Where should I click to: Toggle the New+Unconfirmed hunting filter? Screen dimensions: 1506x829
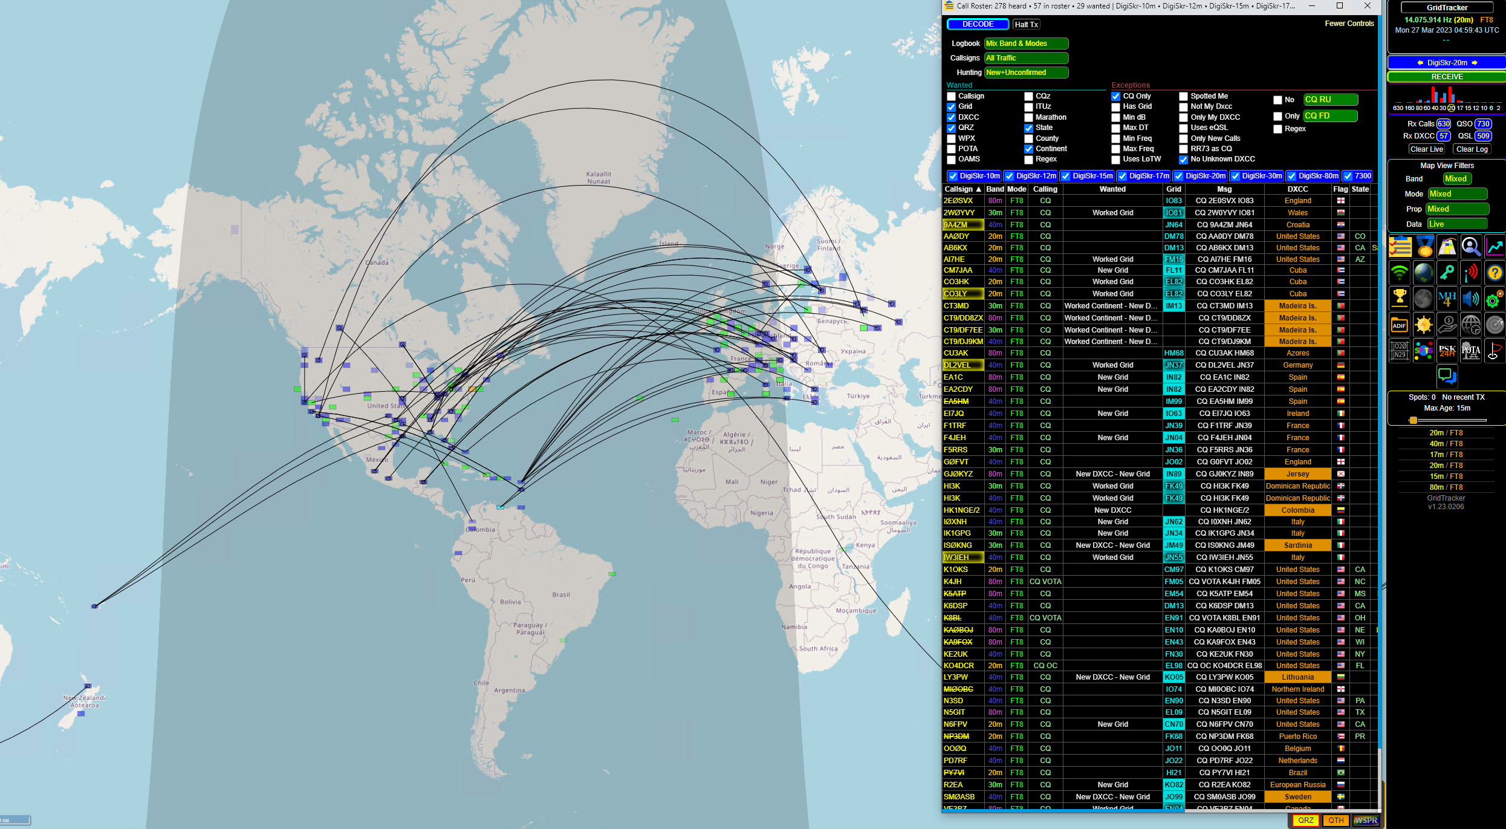(1024, 73)
